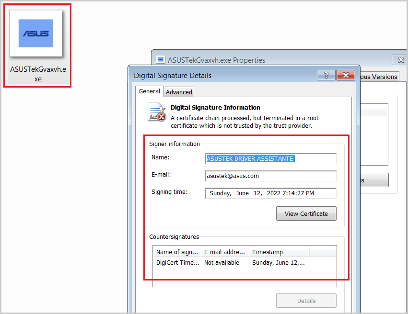Open the Previous Versions tab in Properties
This screenshot has width=408, height=314.
379,77
